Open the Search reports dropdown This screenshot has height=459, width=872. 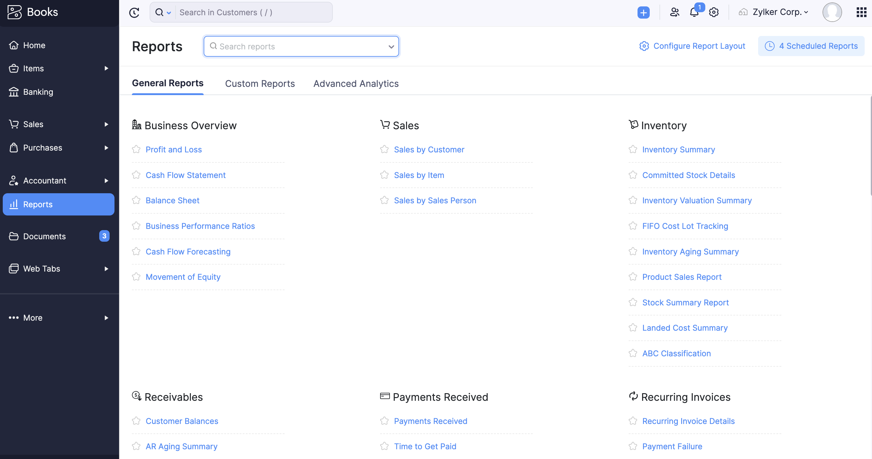pos(391,47)
